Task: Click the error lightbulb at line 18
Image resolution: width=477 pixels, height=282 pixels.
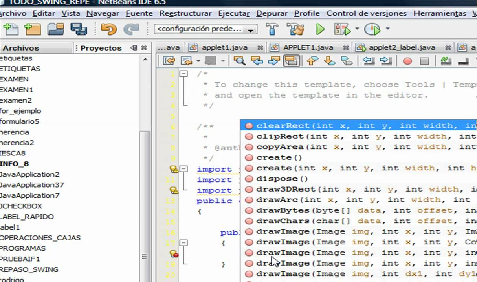Action: click(174, 254)
